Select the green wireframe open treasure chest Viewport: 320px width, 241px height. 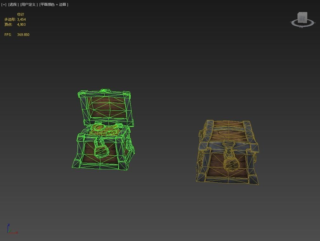click(x=103, y=129)
